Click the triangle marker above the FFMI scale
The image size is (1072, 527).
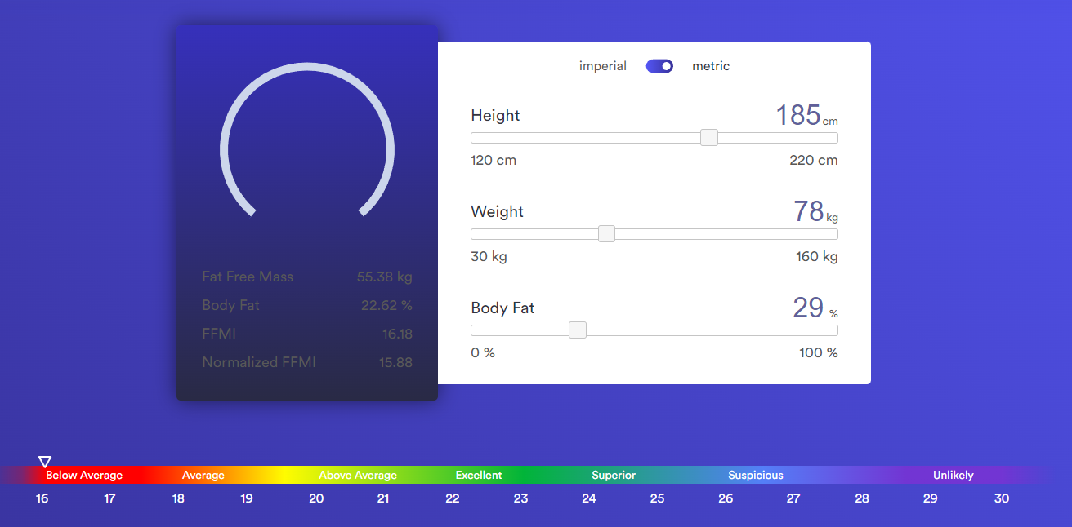45,462
